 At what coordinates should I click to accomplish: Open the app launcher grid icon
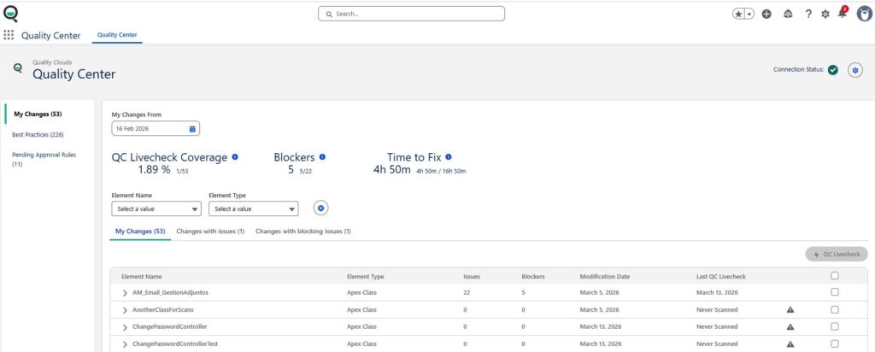click(x=9, y=35)
